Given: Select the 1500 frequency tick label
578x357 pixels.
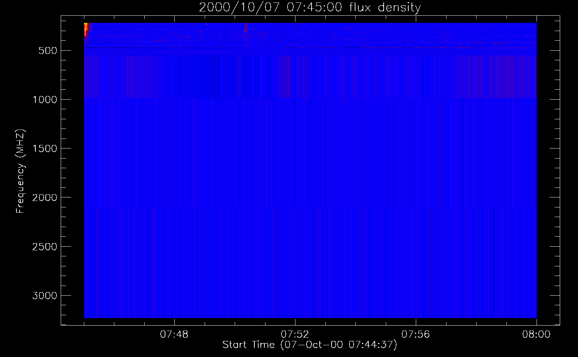Looking at the screenshot, I should (45, 149).
